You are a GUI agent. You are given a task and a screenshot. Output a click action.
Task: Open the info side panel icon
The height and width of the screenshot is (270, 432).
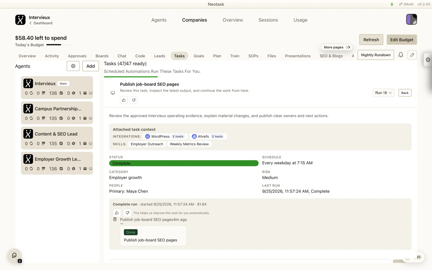click(x=428, y=60)
